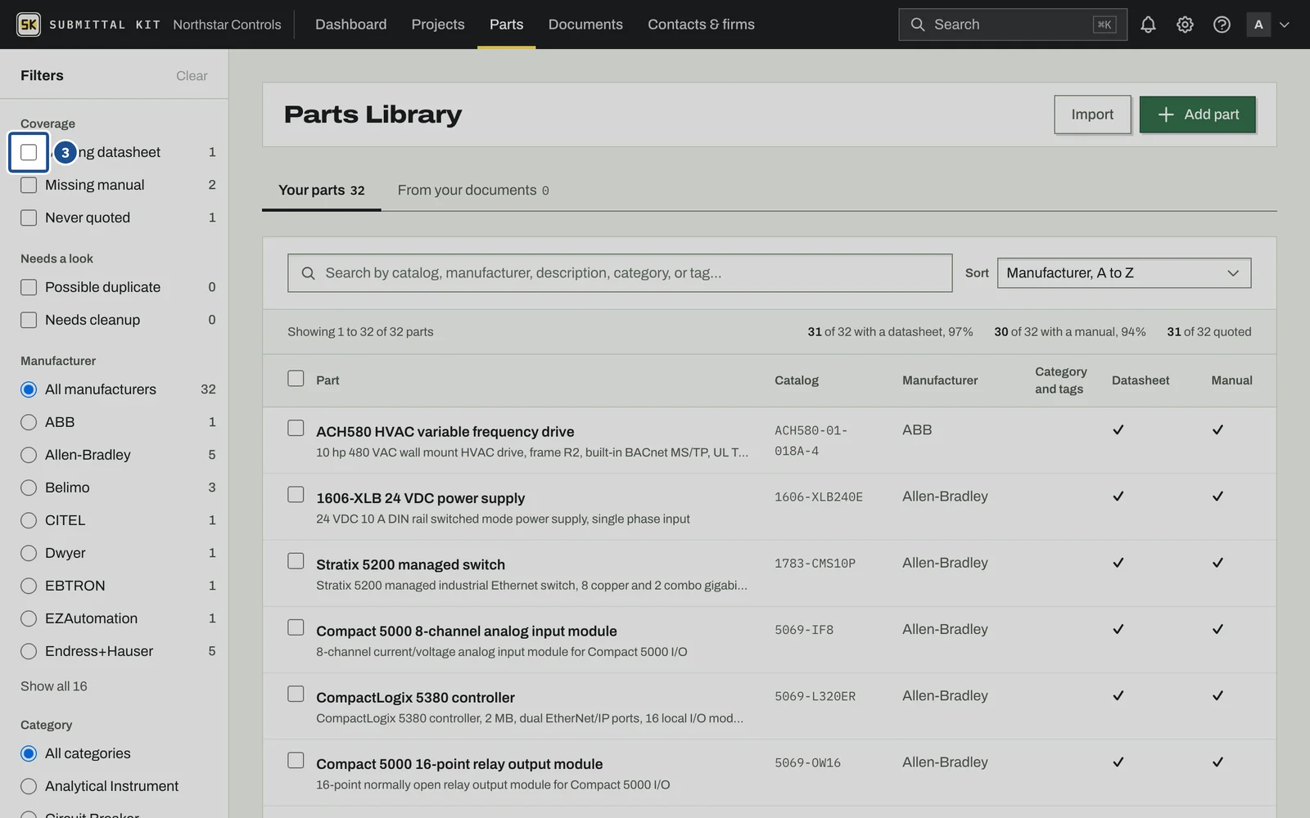The image size is (1310, 818).
Task: Filter by ABB manufacturer
Action: pyautogui.click(x=29, y=422)
